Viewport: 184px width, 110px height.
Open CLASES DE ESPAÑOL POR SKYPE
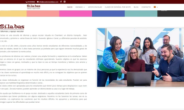pos(118,7)
